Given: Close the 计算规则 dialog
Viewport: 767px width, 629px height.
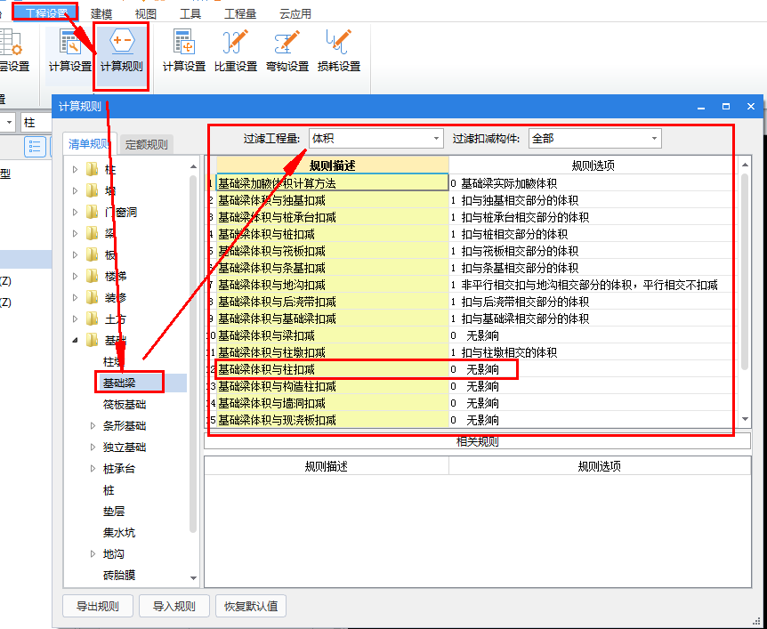Looking at the screenshot, I should (x=750, y=106).
